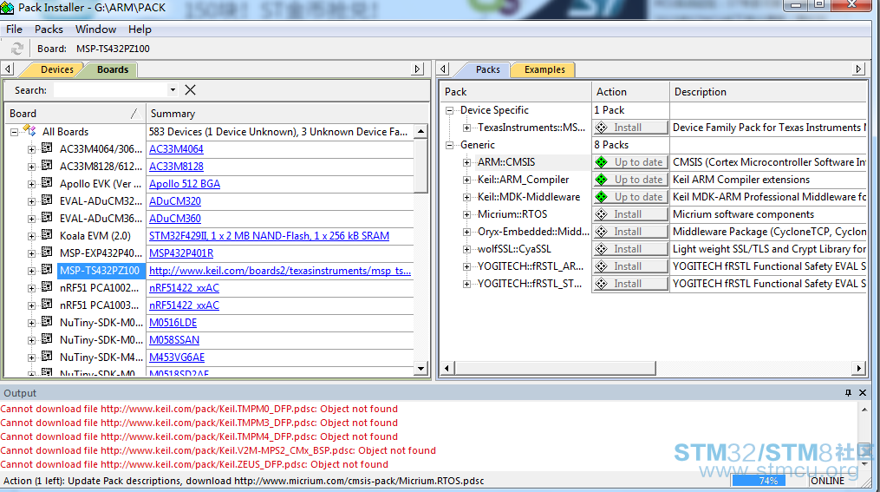Viewport: 880px width, 492px height.
Task: Switch to the Examples tab
Action: [544, 69]
